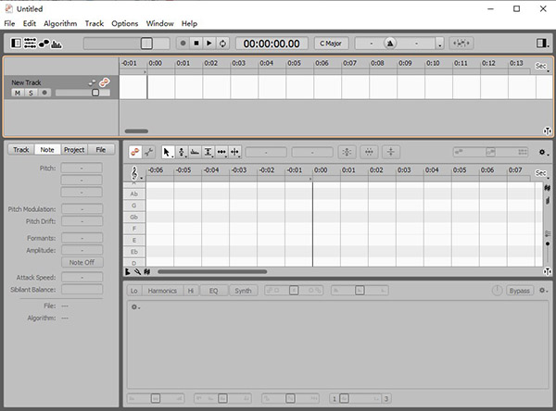The height and width of the screenshot is (411, 556).
Task: Toggle Bypass in the sound editor
Action: 519,291
